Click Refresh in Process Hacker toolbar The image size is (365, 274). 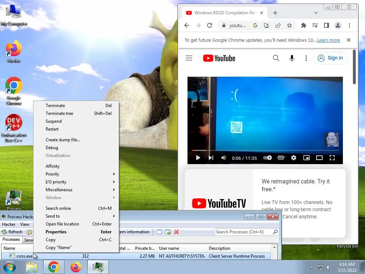click(12, 232)
